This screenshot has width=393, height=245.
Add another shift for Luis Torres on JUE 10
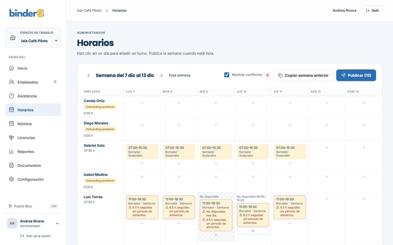click(253, 231)
